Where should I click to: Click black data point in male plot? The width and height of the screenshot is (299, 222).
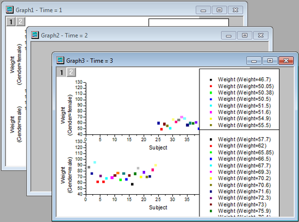(132, 184)
